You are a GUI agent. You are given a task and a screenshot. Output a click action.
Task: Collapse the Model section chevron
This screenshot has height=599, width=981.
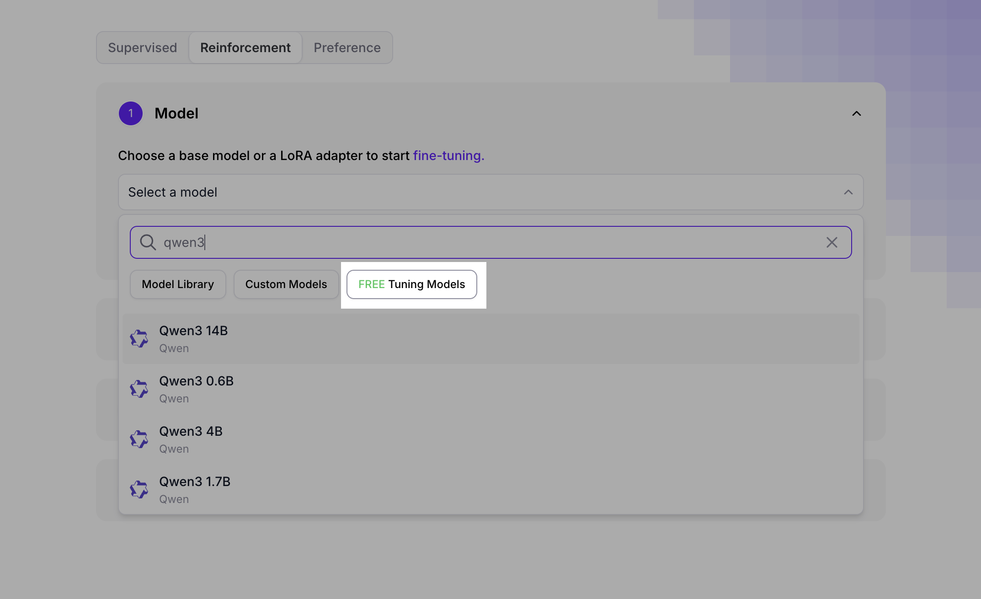(x=857, y=113)
